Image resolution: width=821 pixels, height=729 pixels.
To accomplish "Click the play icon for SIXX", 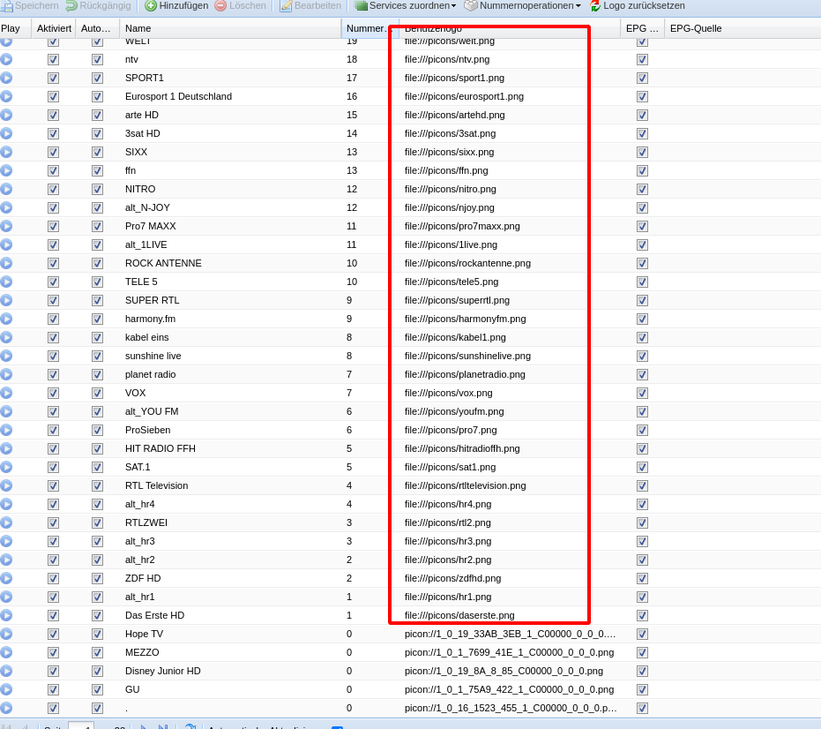I will click(6, 152).
